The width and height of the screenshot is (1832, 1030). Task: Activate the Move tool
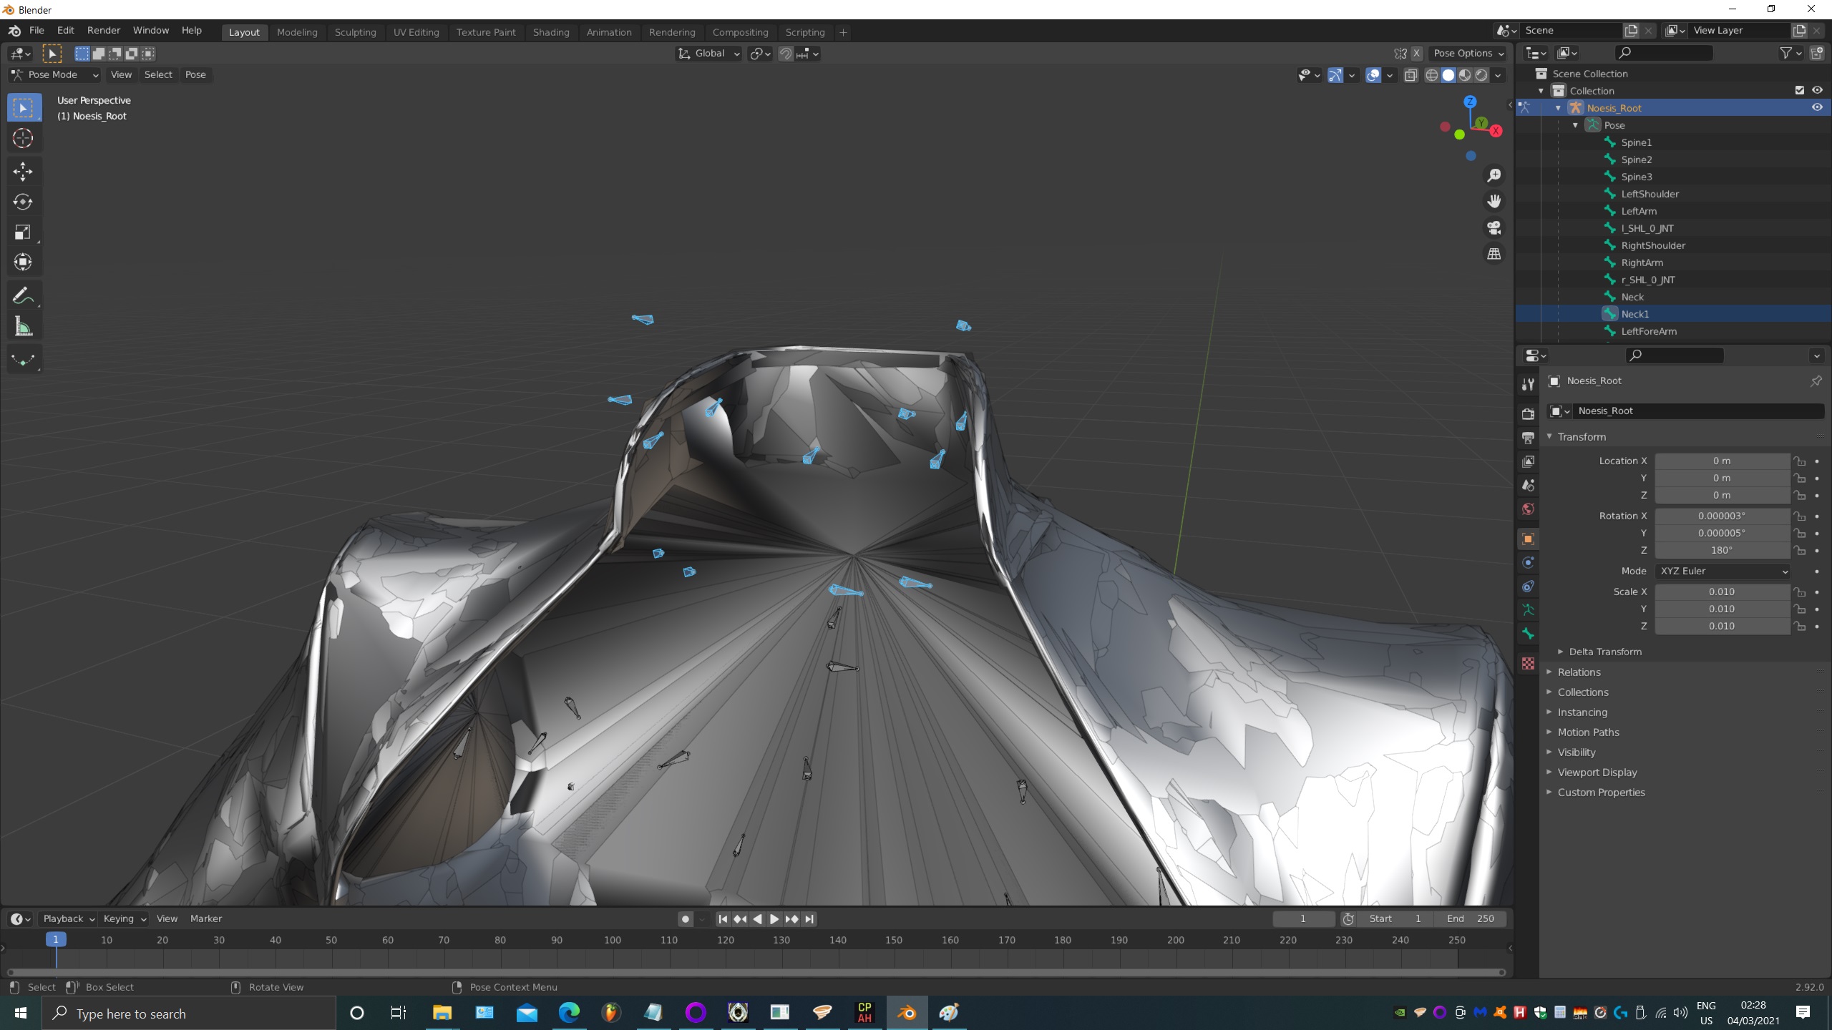[23, 171]
